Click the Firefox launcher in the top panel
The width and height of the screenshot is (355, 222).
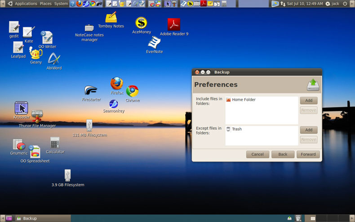pyautogui.click(x=79, y=4)
